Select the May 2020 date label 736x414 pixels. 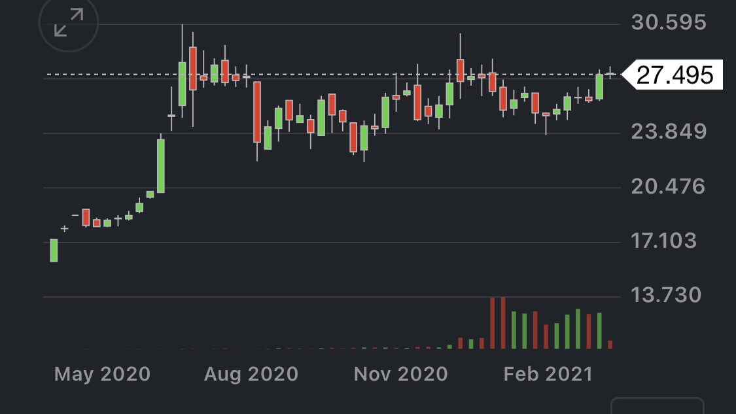pos(102,374)
